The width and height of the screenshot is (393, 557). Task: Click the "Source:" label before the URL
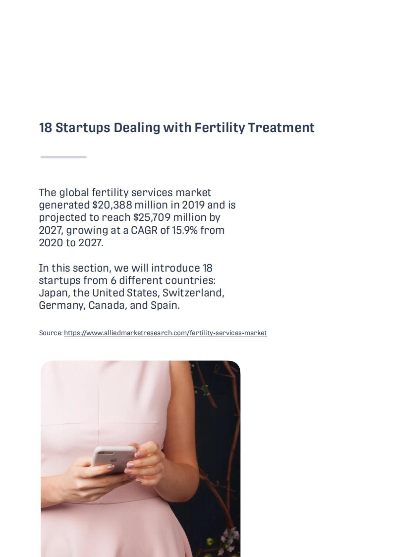point(50,333)
